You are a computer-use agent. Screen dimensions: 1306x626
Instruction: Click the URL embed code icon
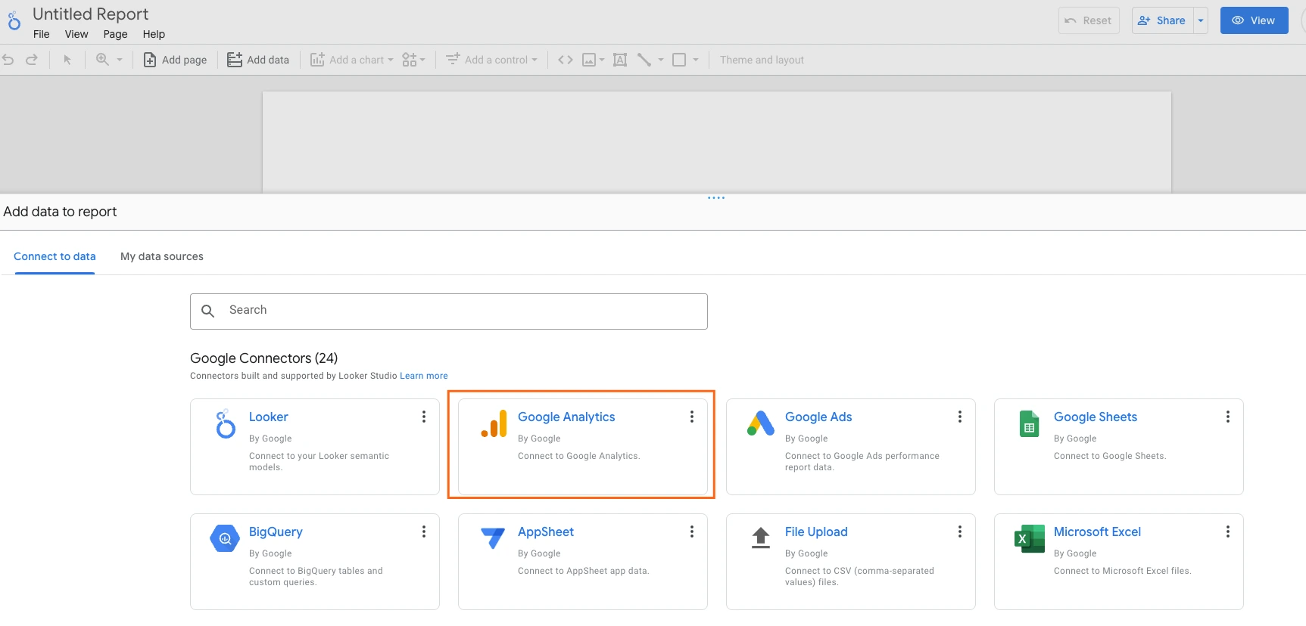[566, 60]
